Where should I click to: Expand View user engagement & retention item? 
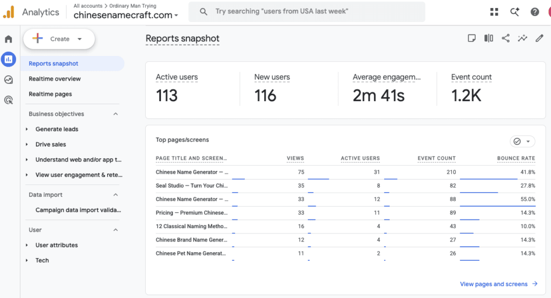(27, 175)
